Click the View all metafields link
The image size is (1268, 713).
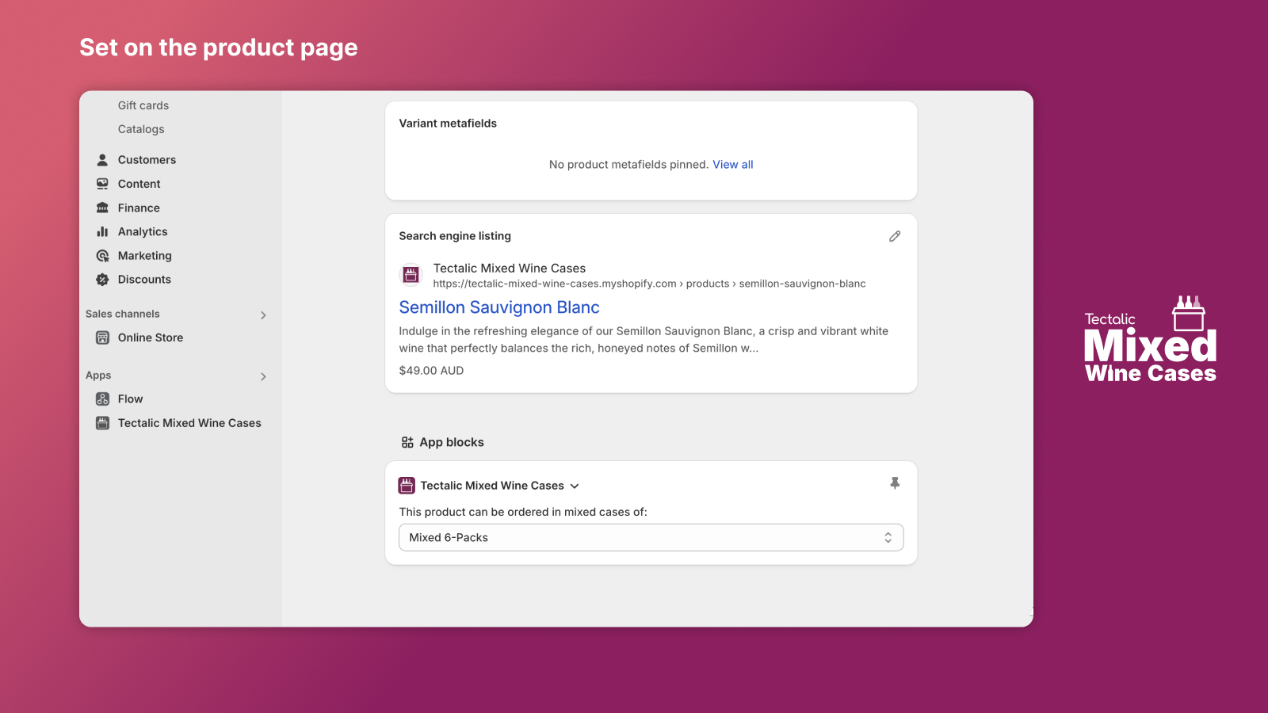pos(733,165)
